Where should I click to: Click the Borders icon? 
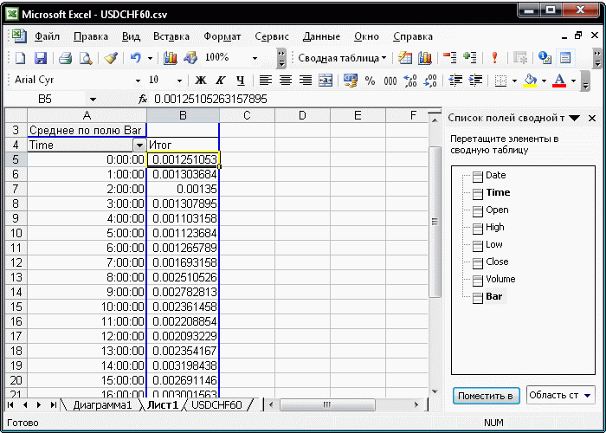(501, 81)
